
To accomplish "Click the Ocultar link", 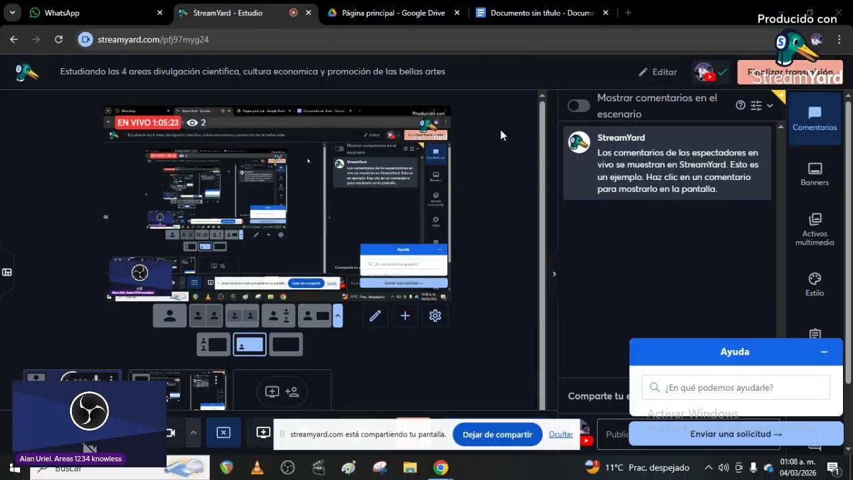I will [x=561, y=435].
